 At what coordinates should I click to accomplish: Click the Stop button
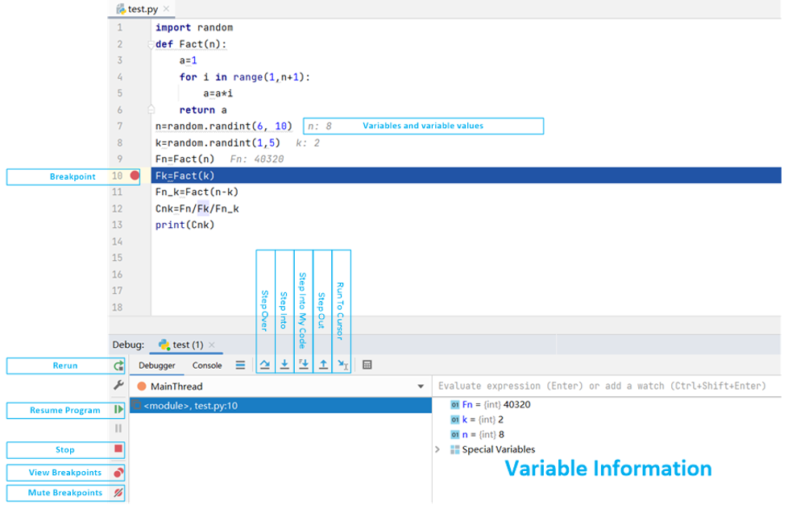pyautogui.click(x=118, y=449)
